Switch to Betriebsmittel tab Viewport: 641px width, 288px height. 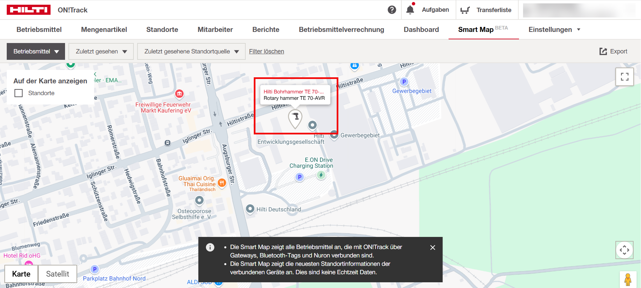[x=39, y=30]
